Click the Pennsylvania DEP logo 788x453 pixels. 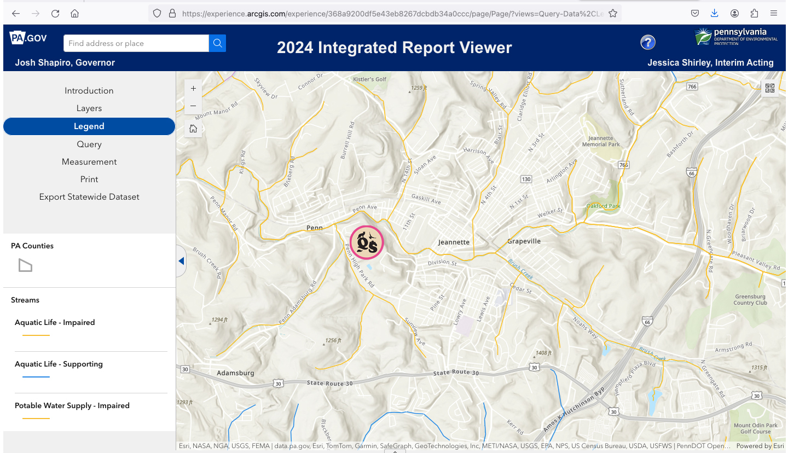click(x=735, y=37)
